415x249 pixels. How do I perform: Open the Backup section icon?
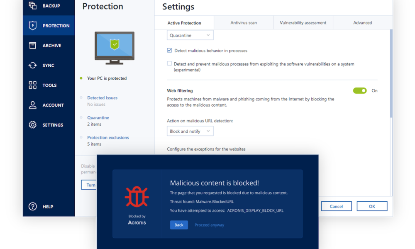click(33, 5)
